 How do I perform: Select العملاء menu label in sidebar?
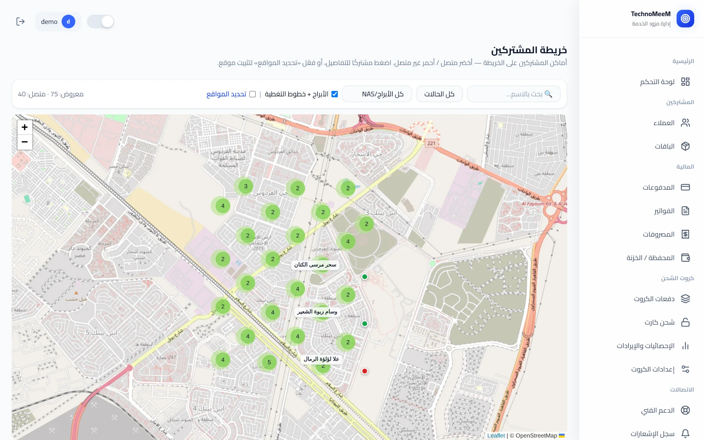click(664, 123)
